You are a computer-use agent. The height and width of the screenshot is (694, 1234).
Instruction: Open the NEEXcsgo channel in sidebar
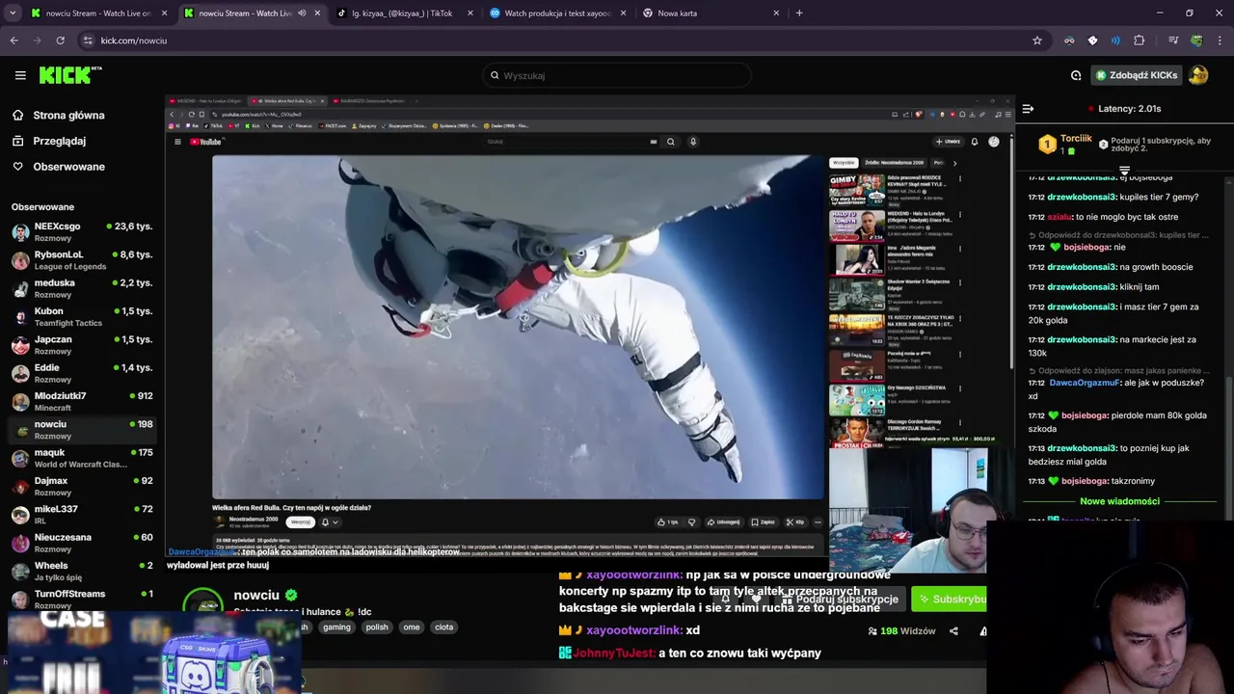click(x=82, y=231)
